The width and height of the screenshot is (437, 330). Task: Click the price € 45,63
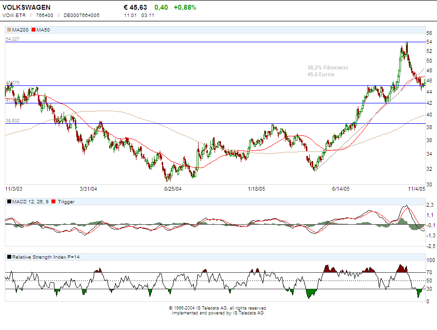(135, 7)
